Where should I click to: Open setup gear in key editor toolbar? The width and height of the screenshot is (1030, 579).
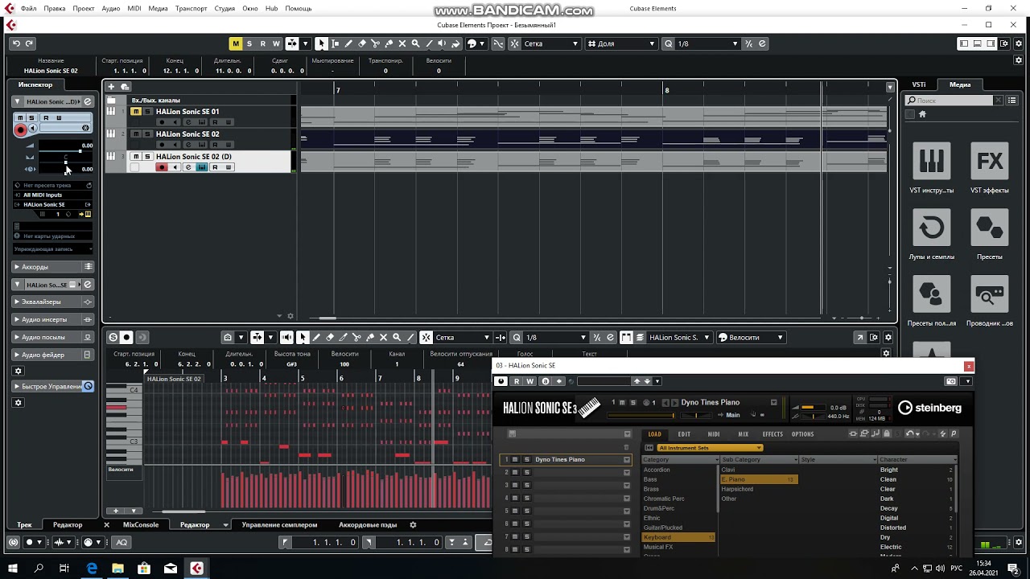coord(888,337)
